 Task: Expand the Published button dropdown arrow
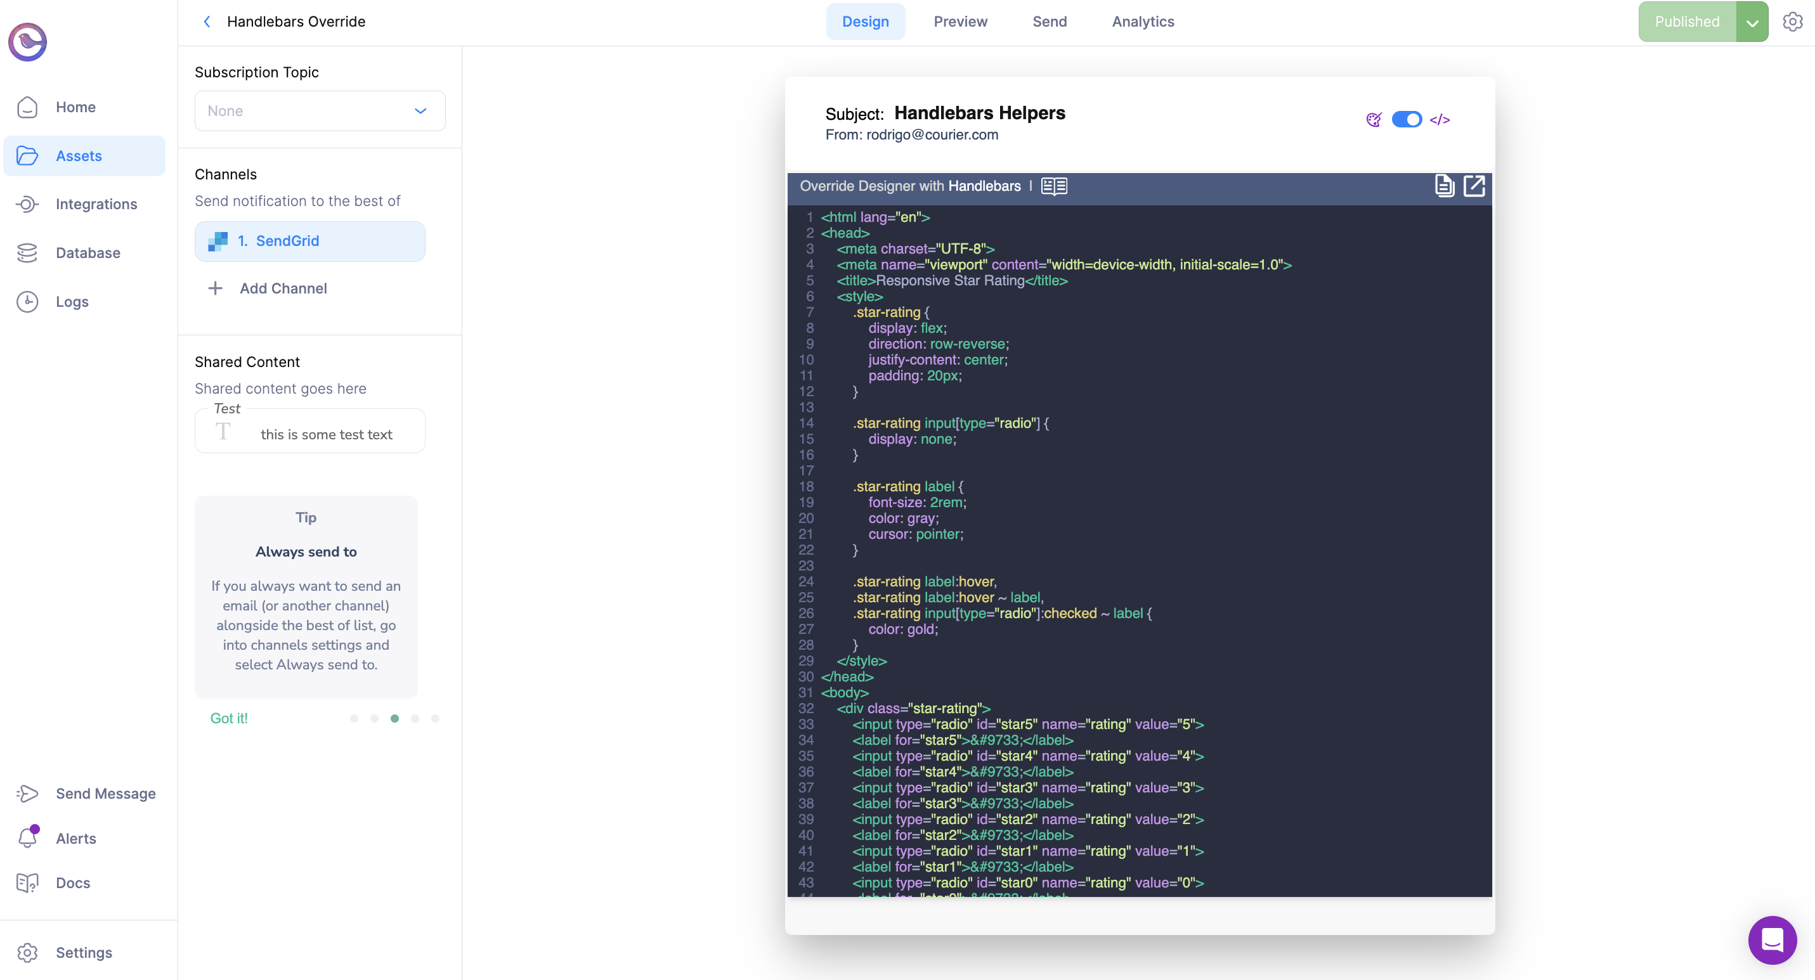pyautogui.click(x=1752, y=22)
